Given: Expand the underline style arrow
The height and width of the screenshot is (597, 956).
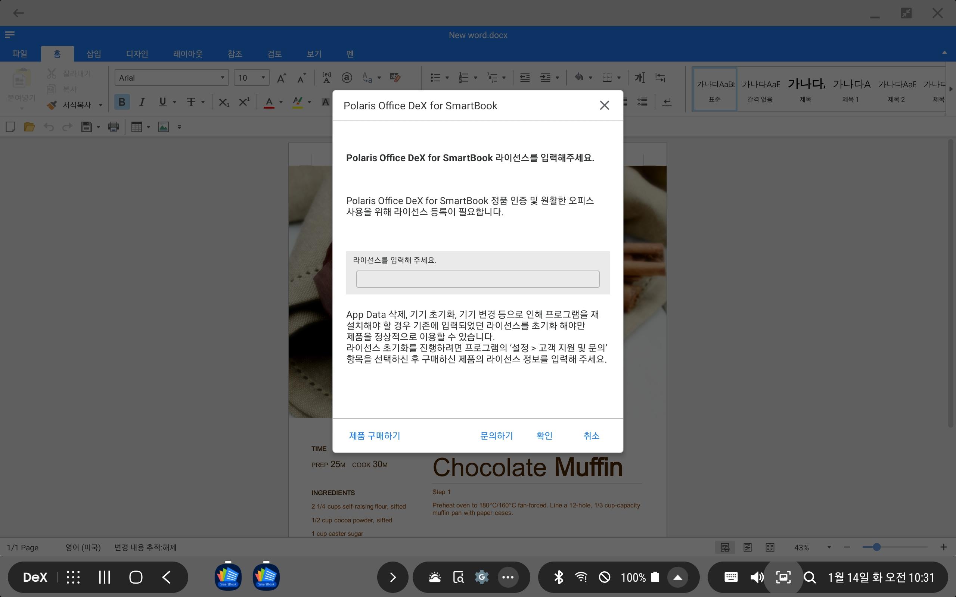Looking at the screenshot, I should 174,102.
